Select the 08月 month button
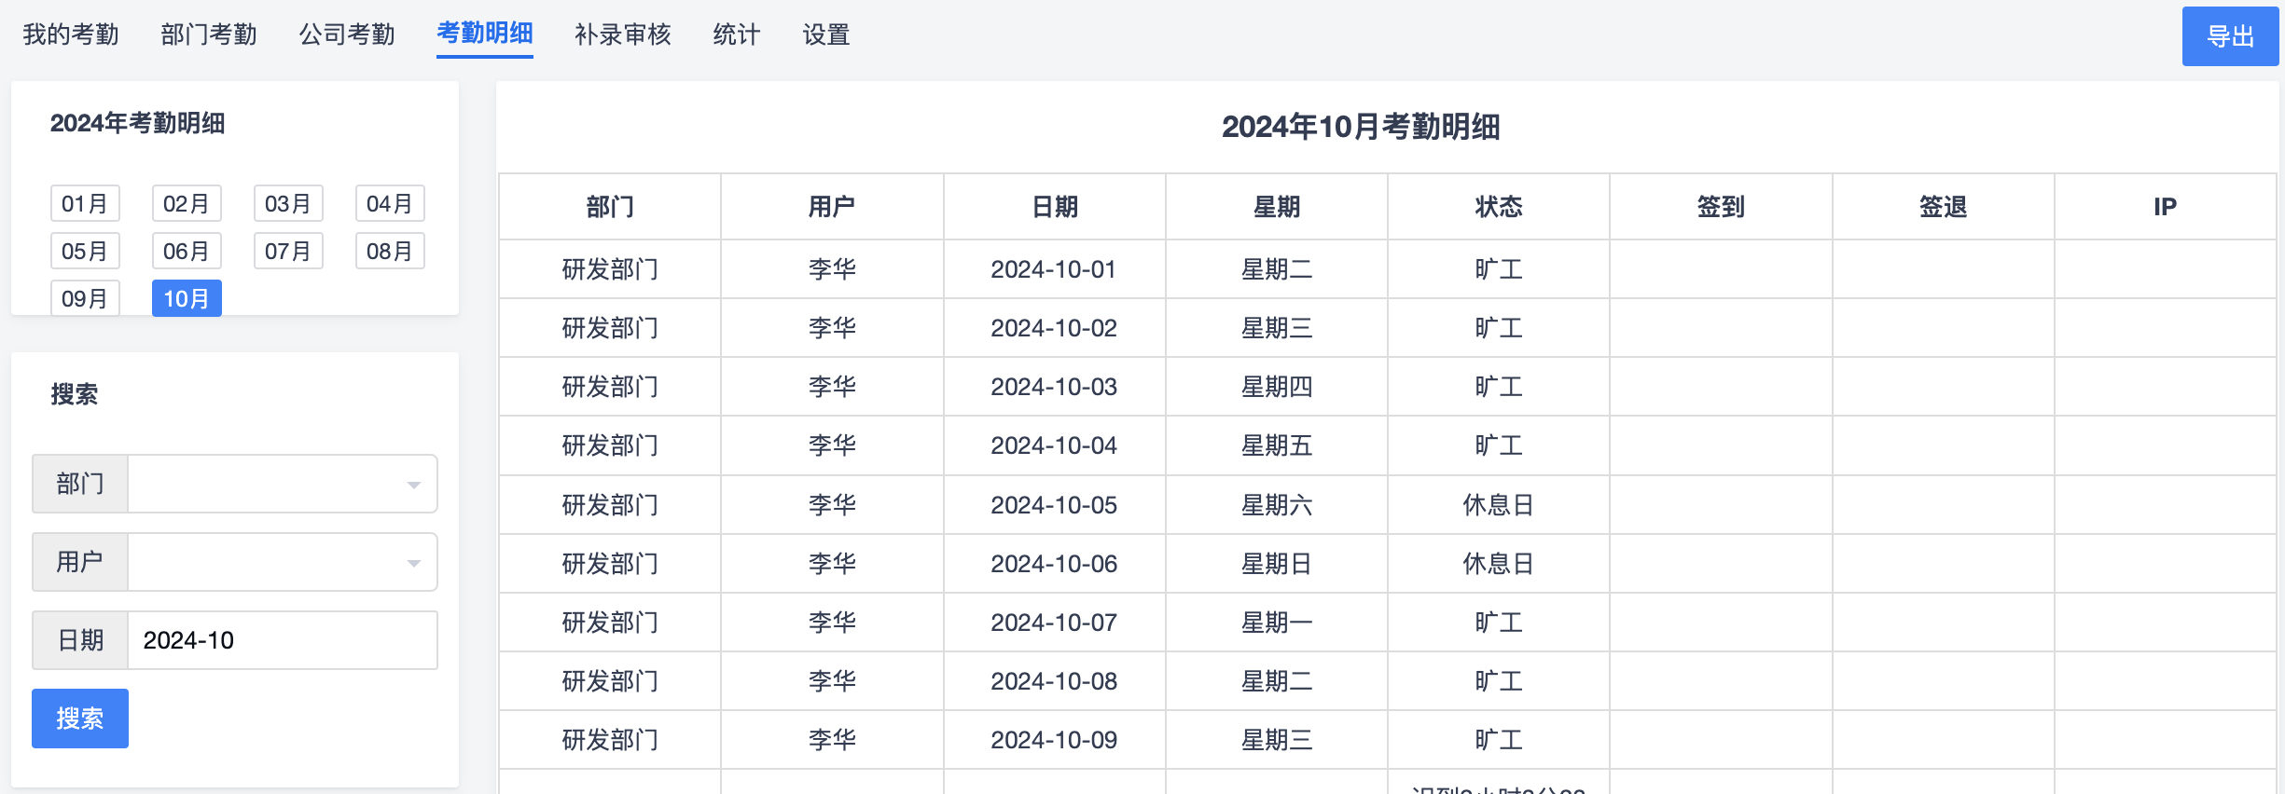This screenshot has width=2285, height=794. [x=390, y=251]
